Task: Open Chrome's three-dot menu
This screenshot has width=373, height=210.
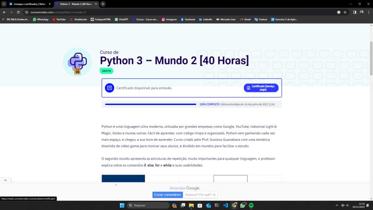Action: click(x=369, y=12)
